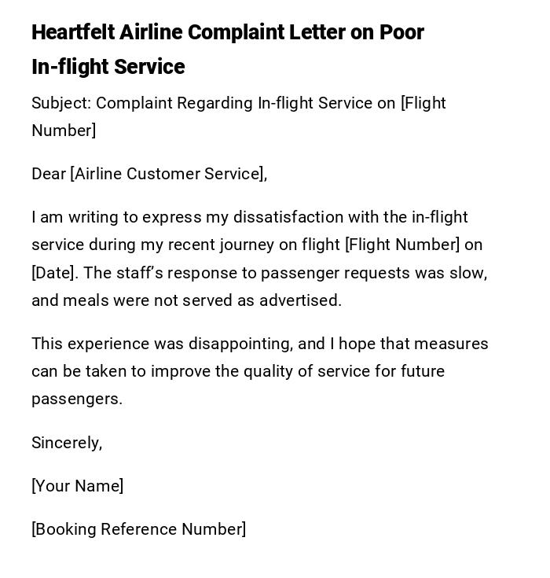550x578 pixels.
Task: Click "In-flight Service" on the title's second line
Action: click(x=108, y=67)
